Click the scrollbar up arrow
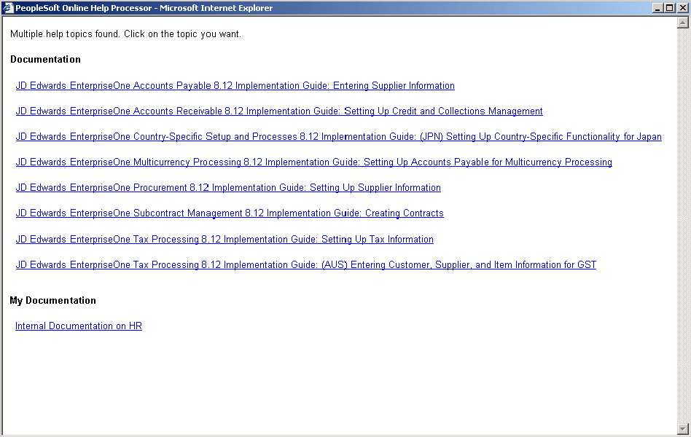Viewport: 691px width, 437px height. [x=683, y=23]
